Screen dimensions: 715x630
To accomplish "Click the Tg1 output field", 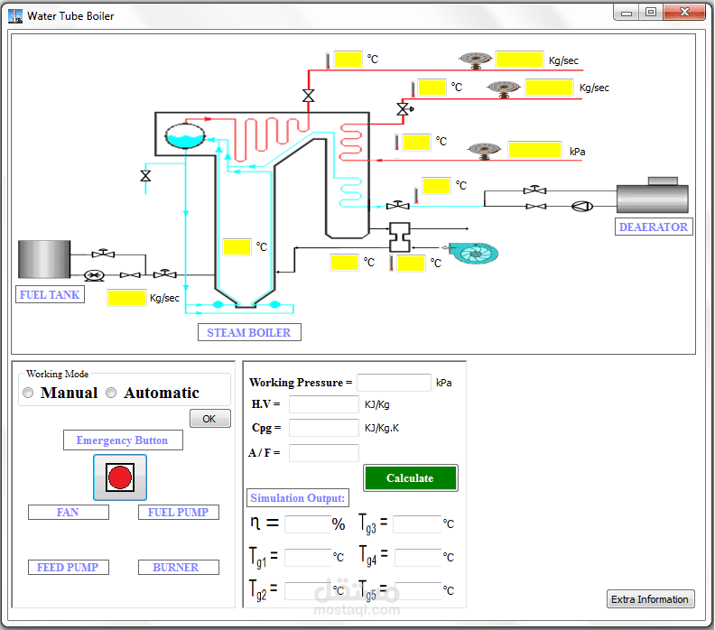I will coord(308,557).
